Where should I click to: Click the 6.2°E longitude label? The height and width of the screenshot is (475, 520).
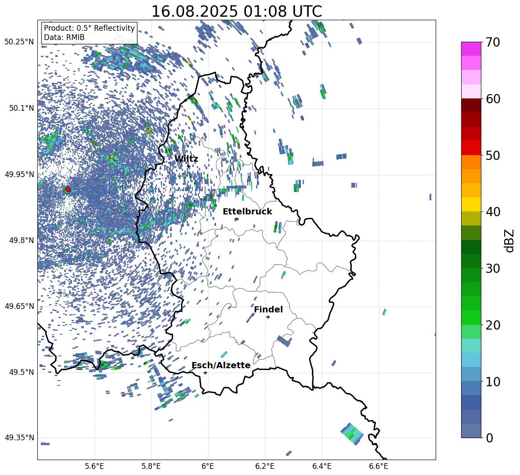coord(265,466)
